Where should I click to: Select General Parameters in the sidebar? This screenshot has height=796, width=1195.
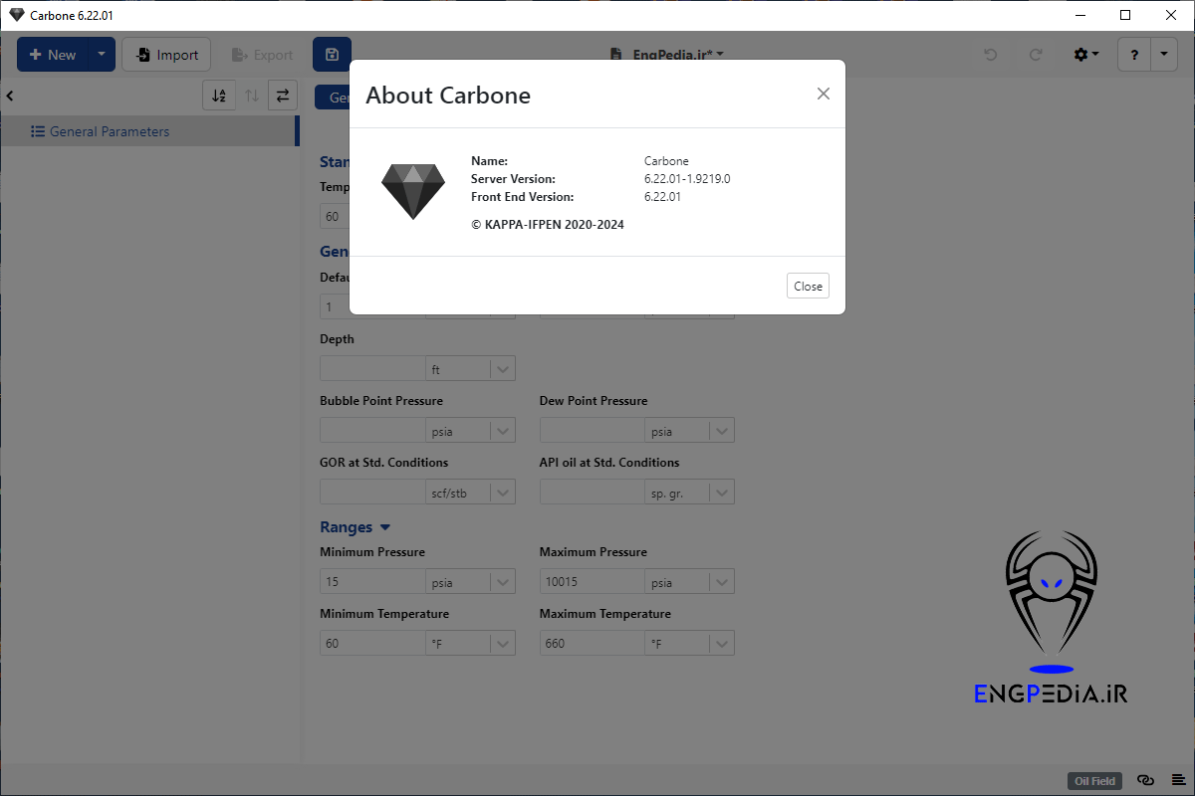tap(110, 131)
